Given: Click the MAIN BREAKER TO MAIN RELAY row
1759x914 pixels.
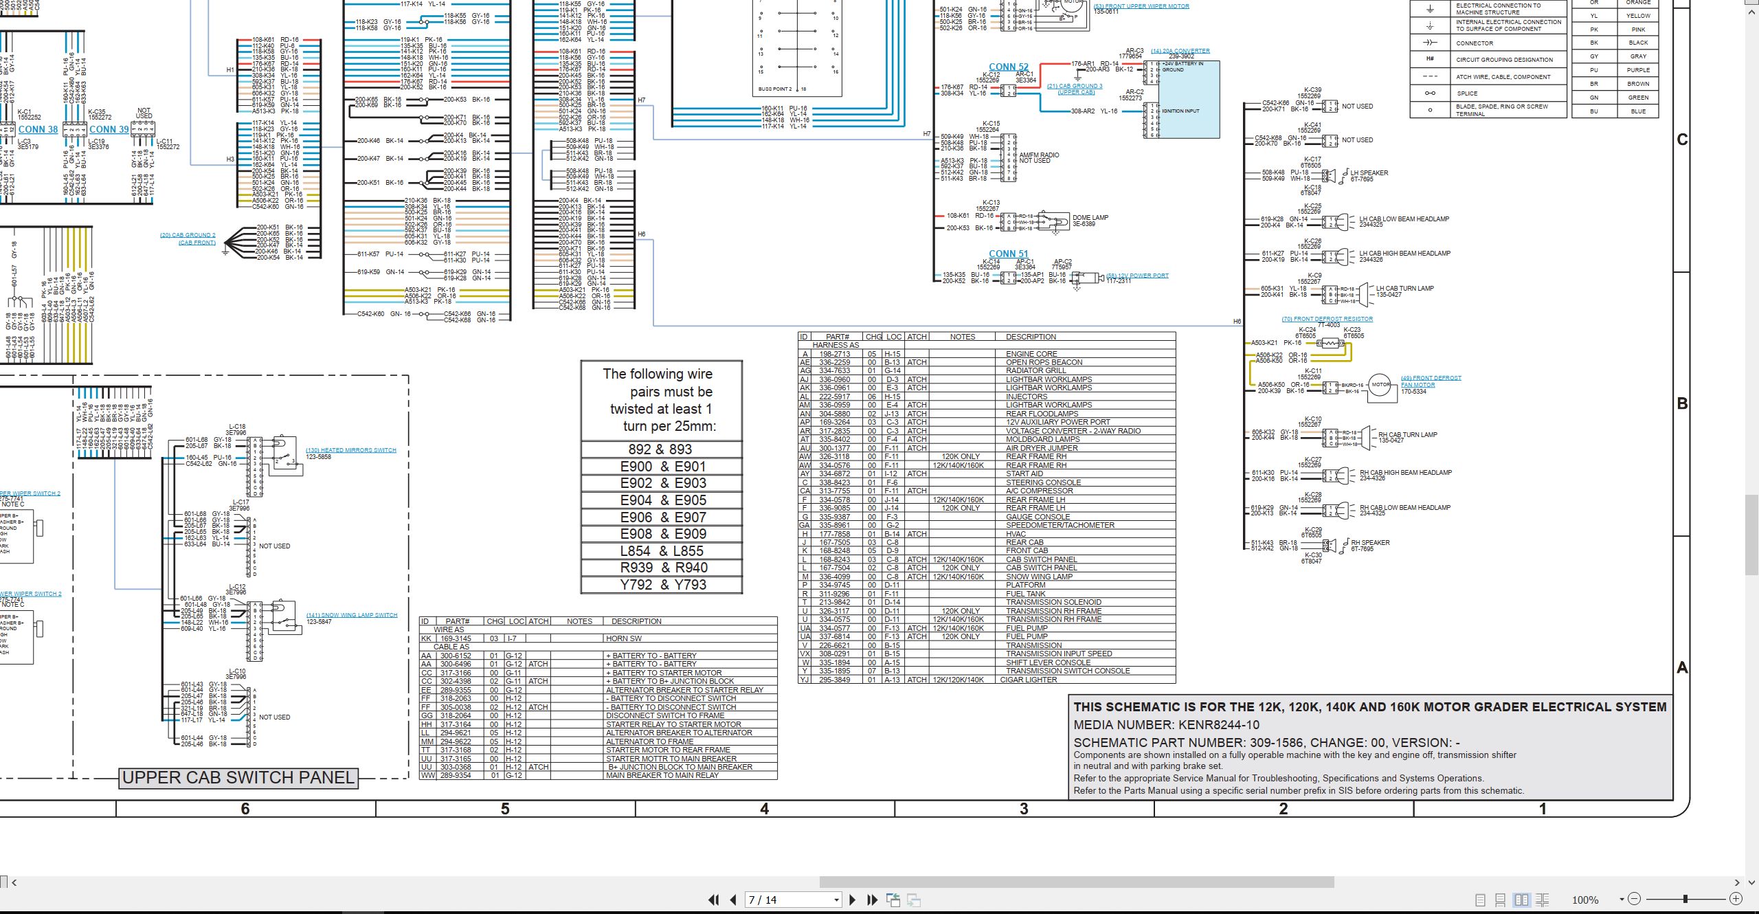Looking at the screenshot, I should (x=598, y=775).
